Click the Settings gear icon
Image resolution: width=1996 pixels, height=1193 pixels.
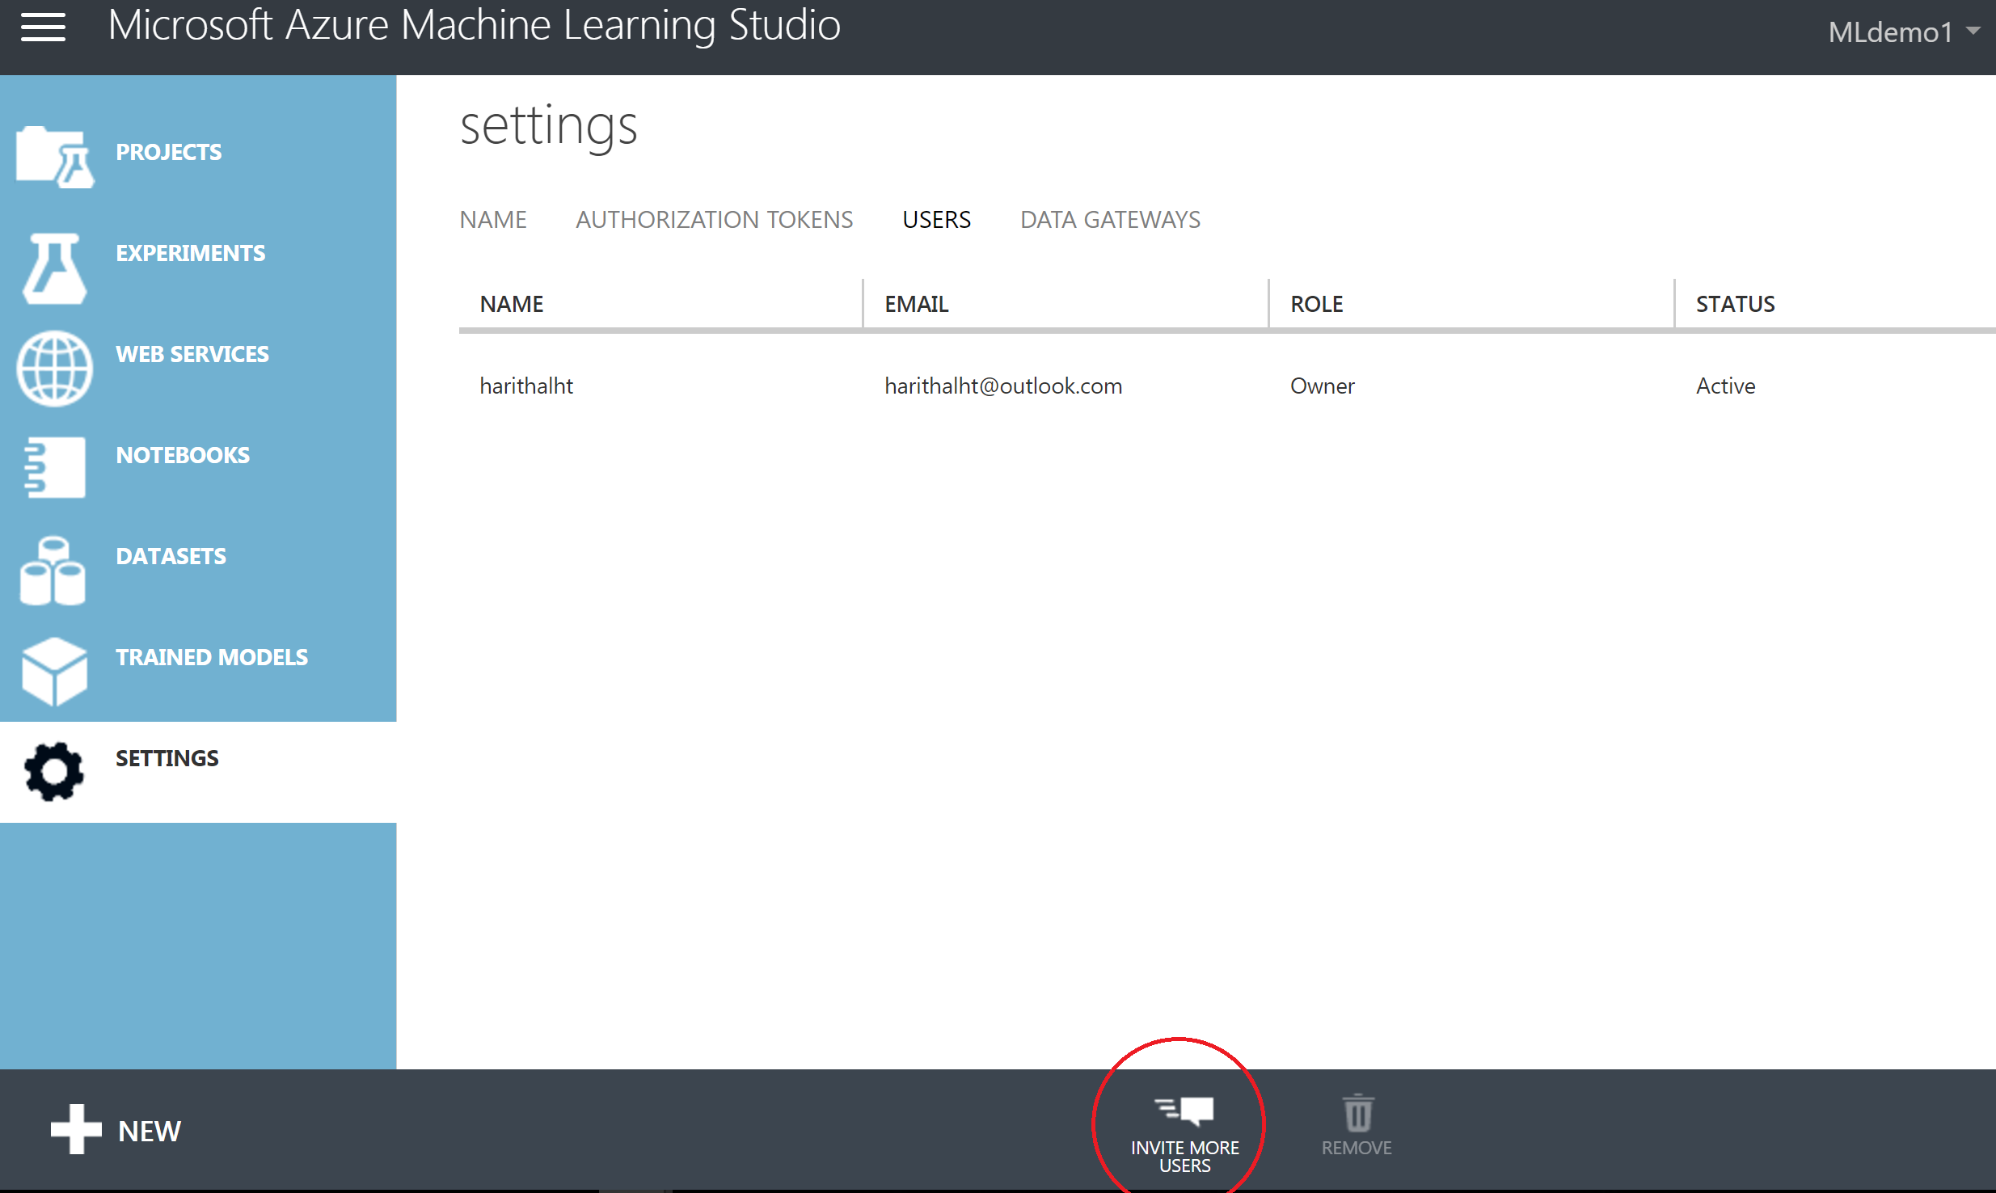[x=54, y=772]
